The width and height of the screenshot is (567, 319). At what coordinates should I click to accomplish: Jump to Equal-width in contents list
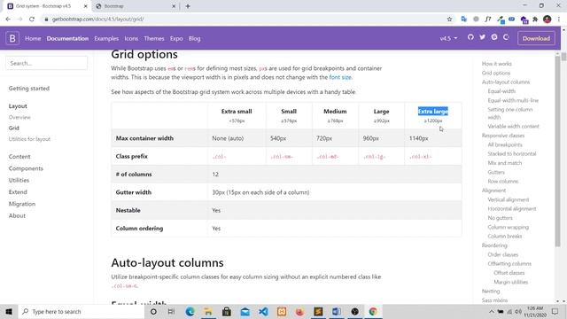point(501,91)
